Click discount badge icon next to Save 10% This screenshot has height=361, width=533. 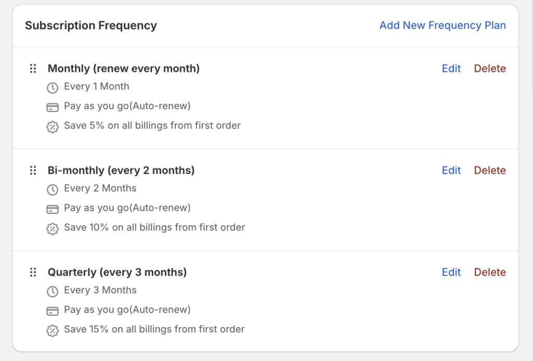pyautogui.click(x=52, y=228)
